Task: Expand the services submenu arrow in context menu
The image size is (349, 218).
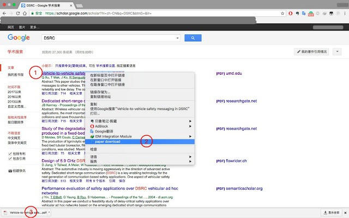Action: tap(190, 161)
